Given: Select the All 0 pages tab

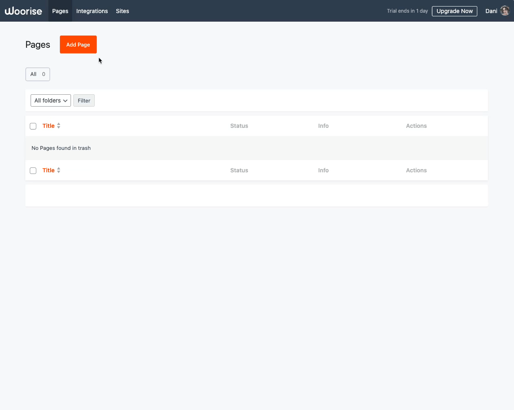Looking at the screenshot, I should [x=38, y=74].
